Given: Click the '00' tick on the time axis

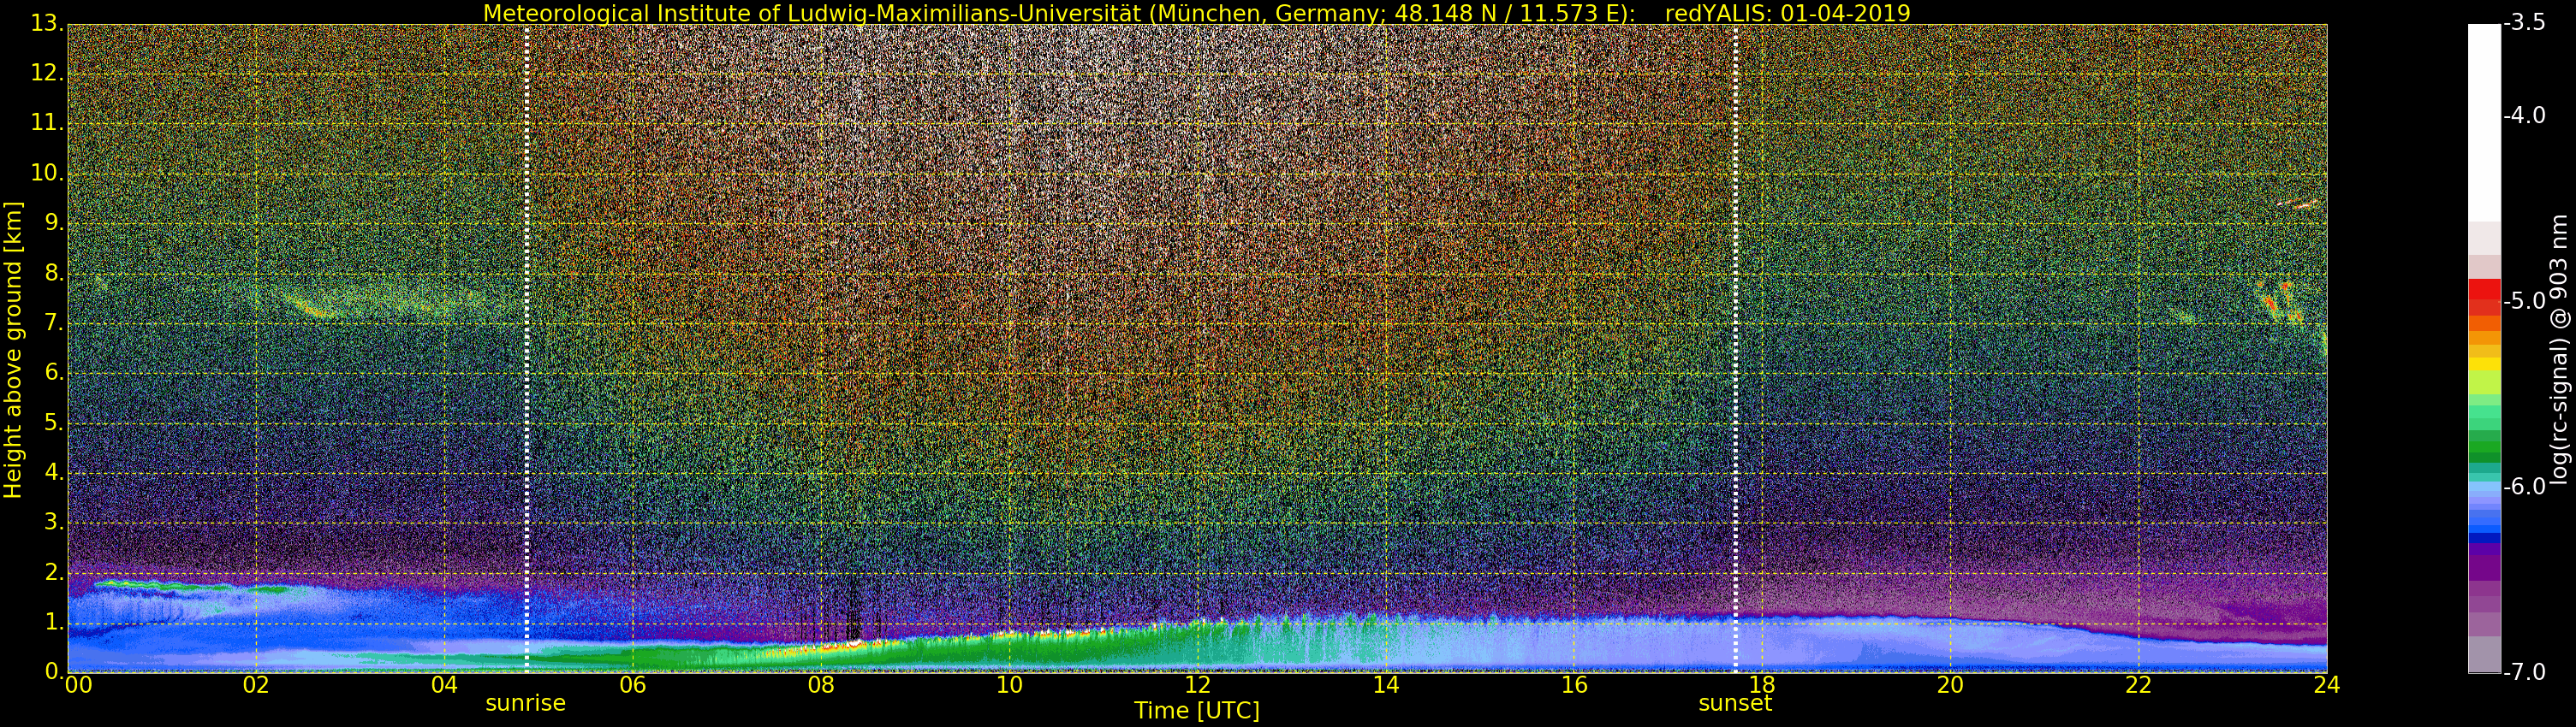Looking at the screenshot, I should pyautogui.click(x=79, y=685).
